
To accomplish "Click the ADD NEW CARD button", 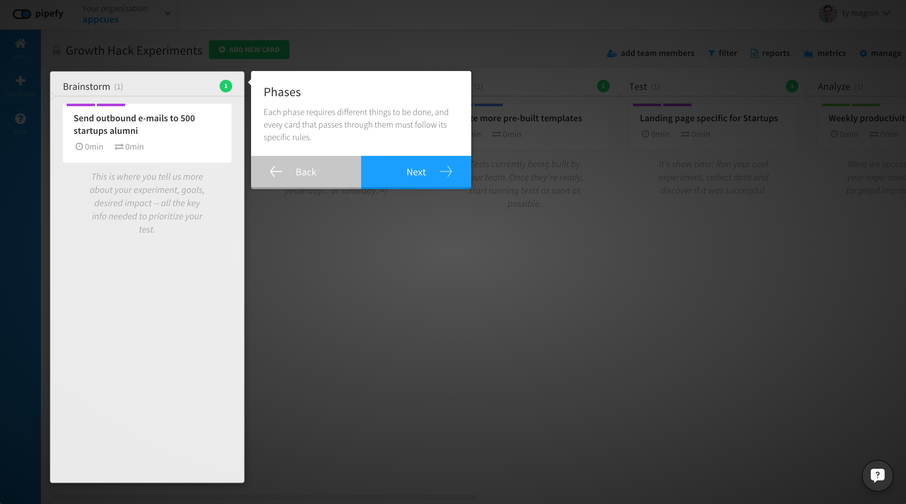I will point(249,50).
